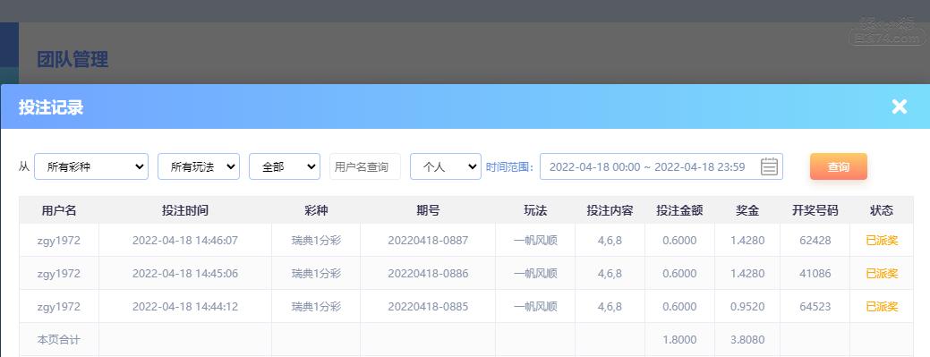Open the 个人 scope dropdown
Screen dimensions: 930x357
pos(446,166)
